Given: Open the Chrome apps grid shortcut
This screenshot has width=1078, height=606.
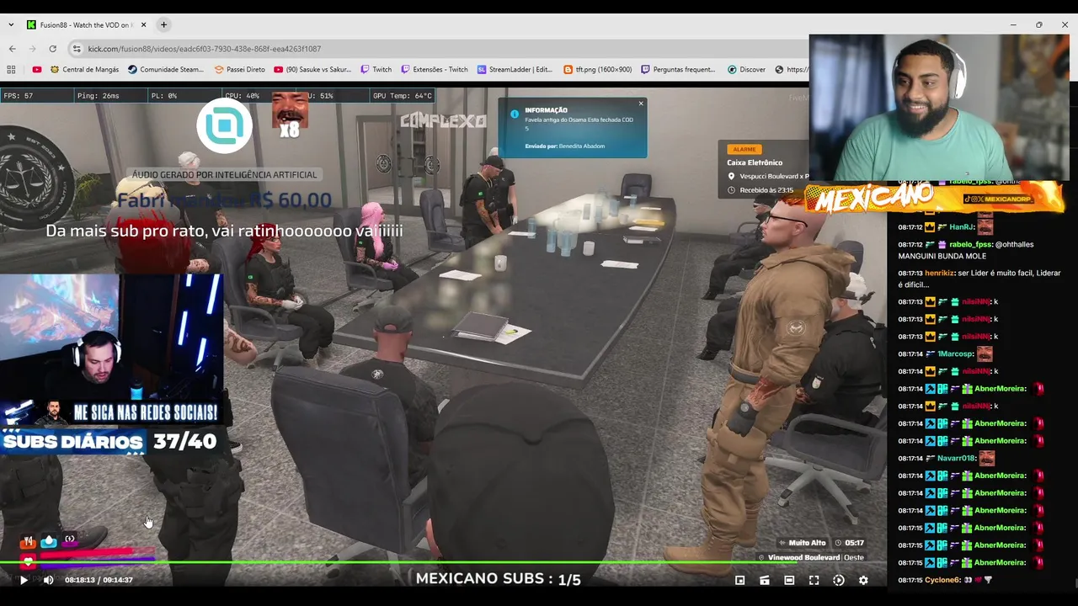Looking at the screenshot, I should coord(11,70).
